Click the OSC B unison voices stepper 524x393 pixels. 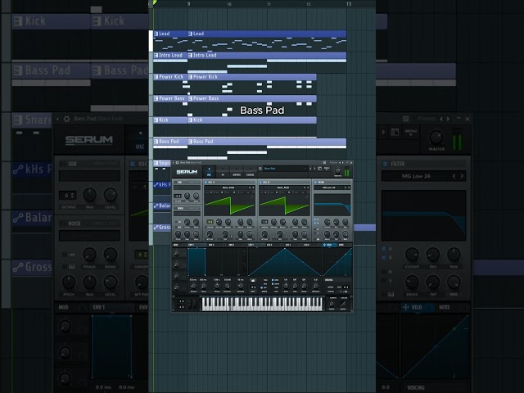pyautogui.click(x=264, y=222)
